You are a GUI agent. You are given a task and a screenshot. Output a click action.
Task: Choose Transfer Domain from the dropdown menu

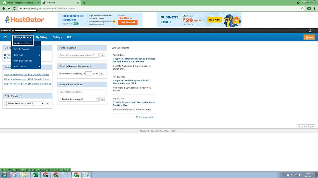pos(21,49)
